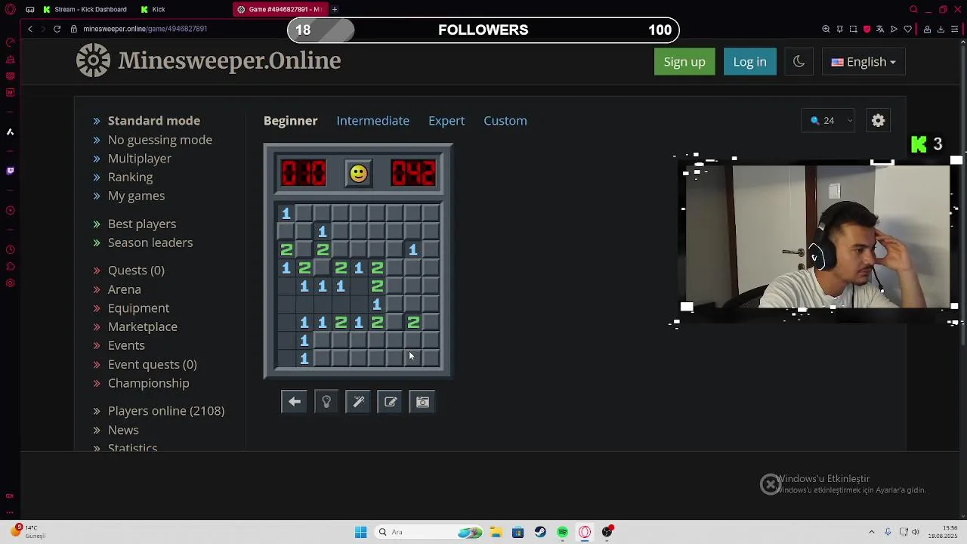Image resolution: width=967 pixels, height=544 pixels.
Task: Click the magic wand button under the board
Action: pos(359,402)
